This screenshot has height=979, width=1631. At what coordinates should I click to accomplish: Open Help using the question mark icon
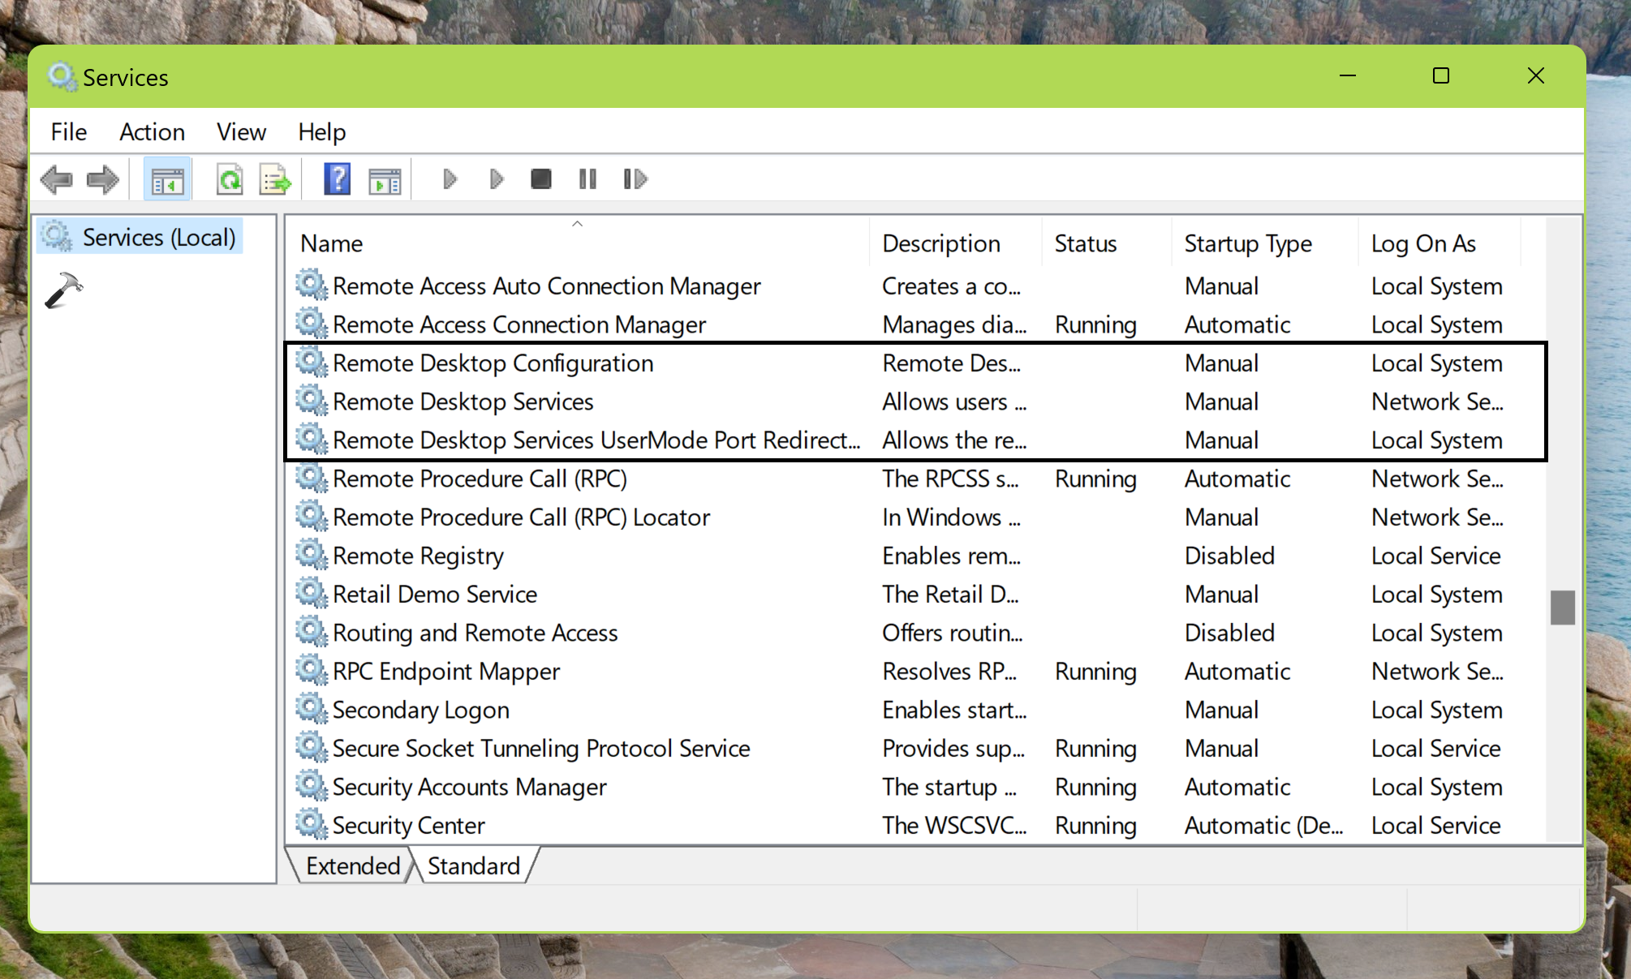click(338, 179)
